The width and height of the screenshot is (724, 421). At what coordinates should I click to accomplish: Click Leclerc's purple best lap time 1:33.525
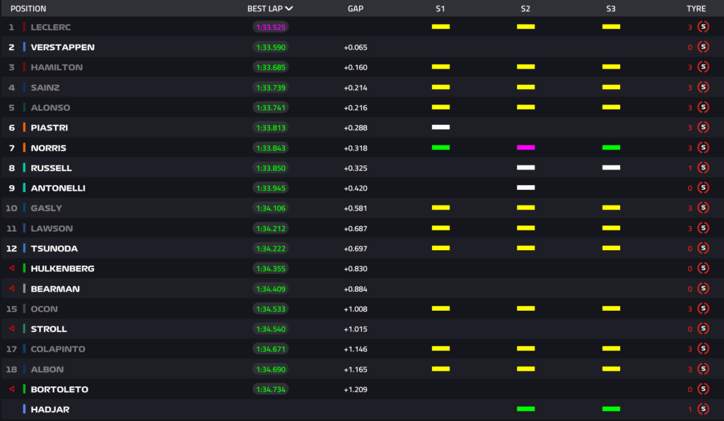(271, 27)
